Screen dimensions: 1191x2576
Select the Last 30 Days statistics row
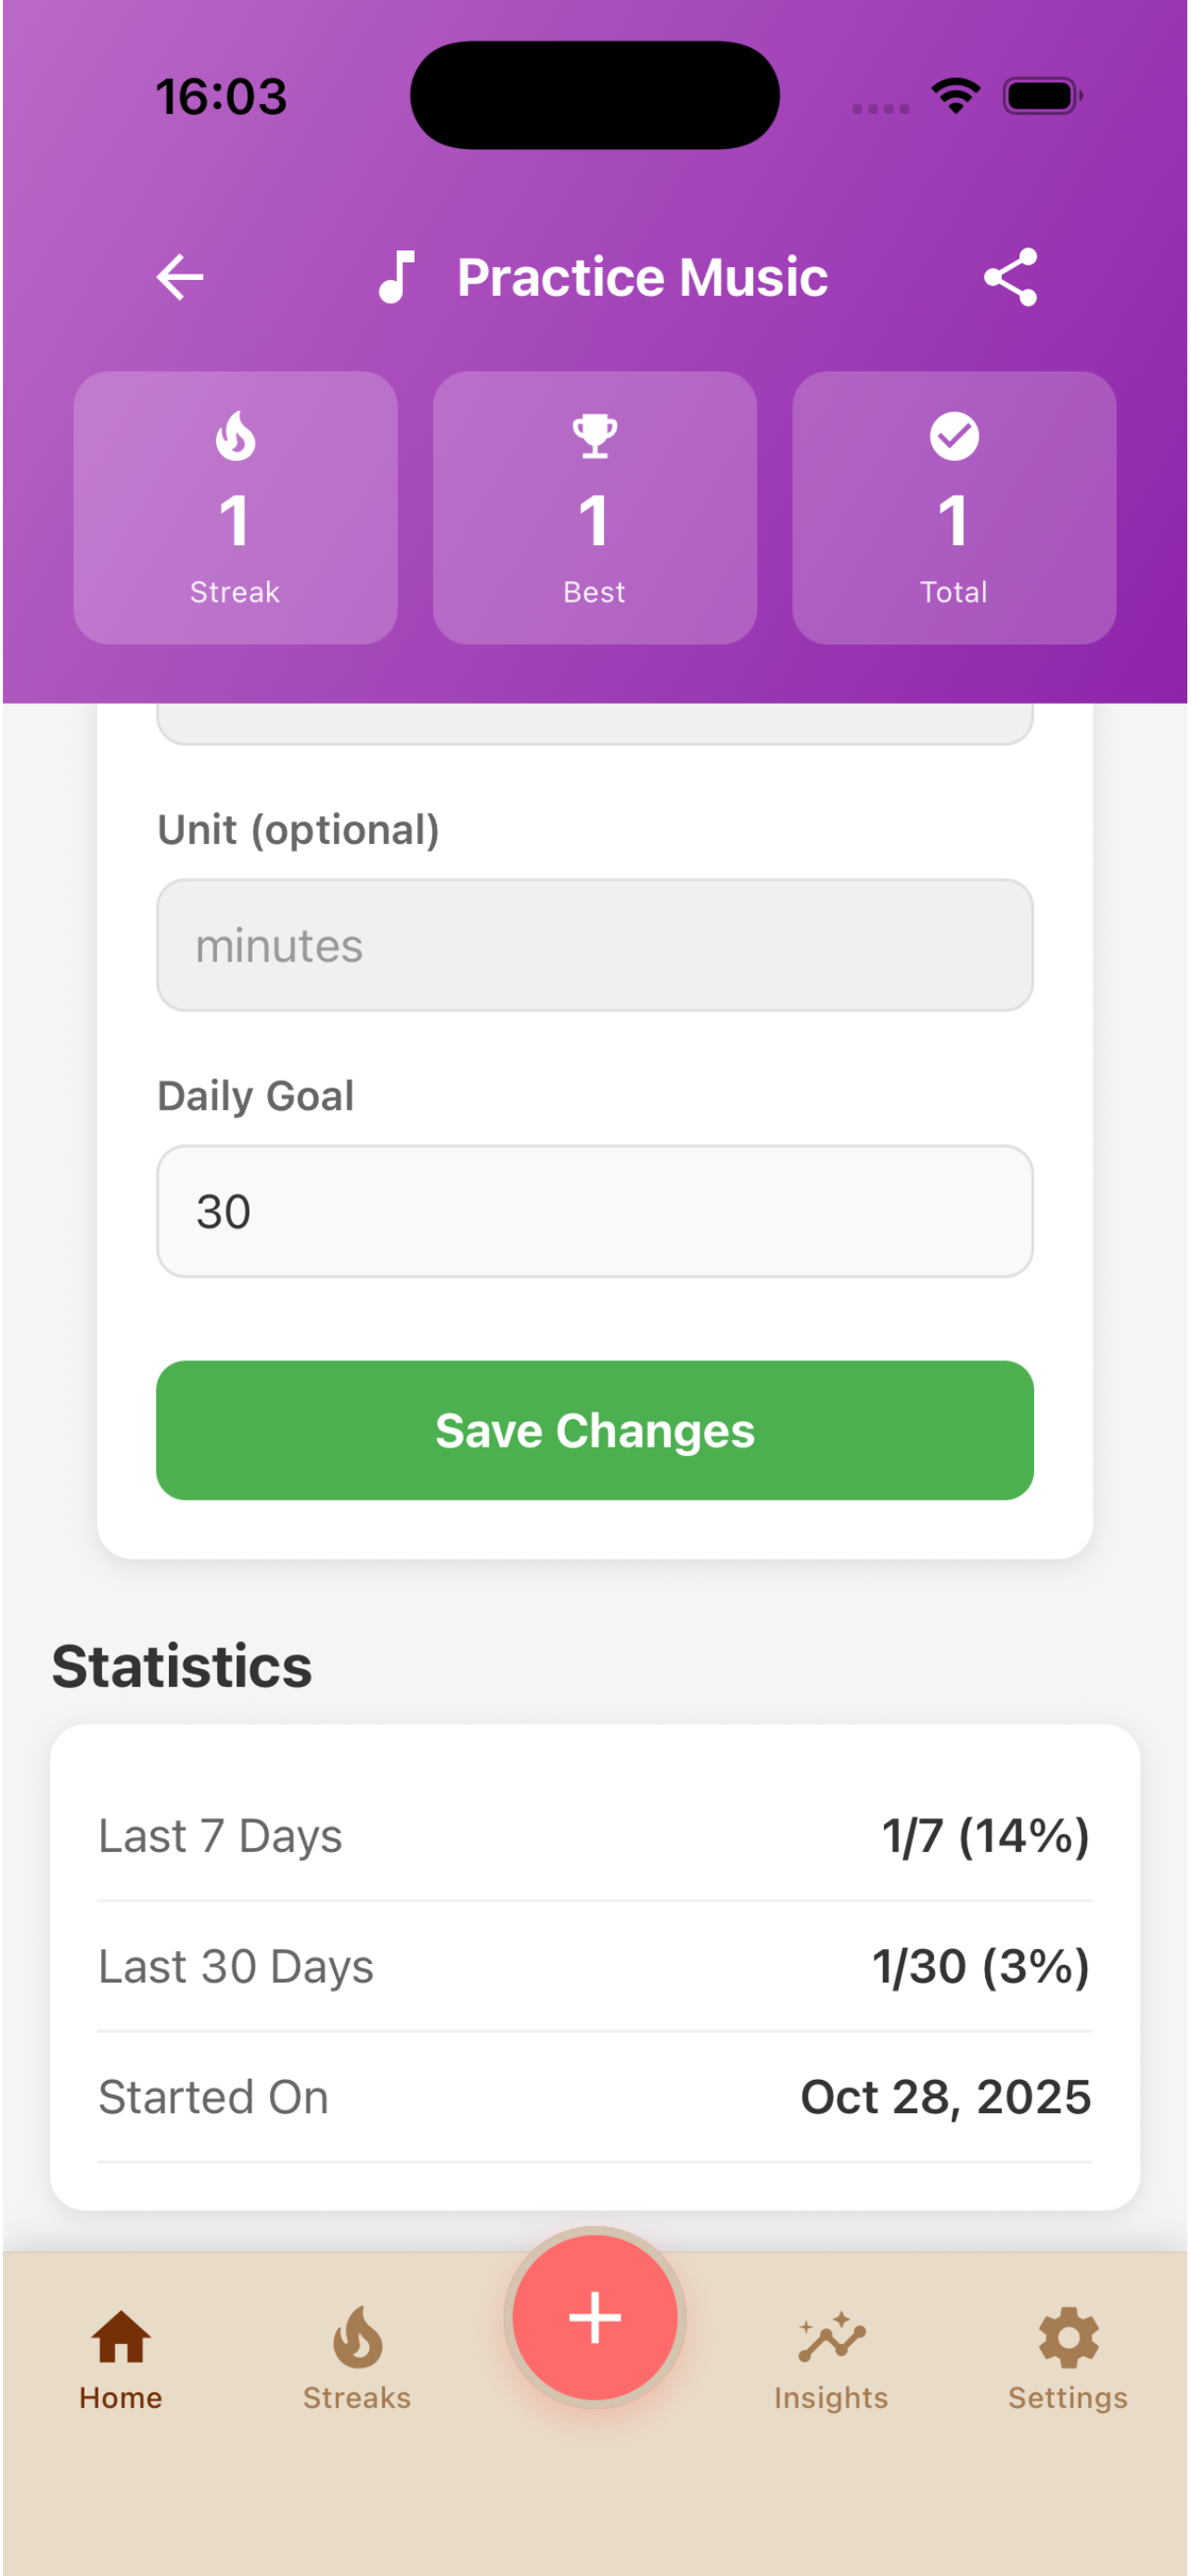pos(594,1965)
